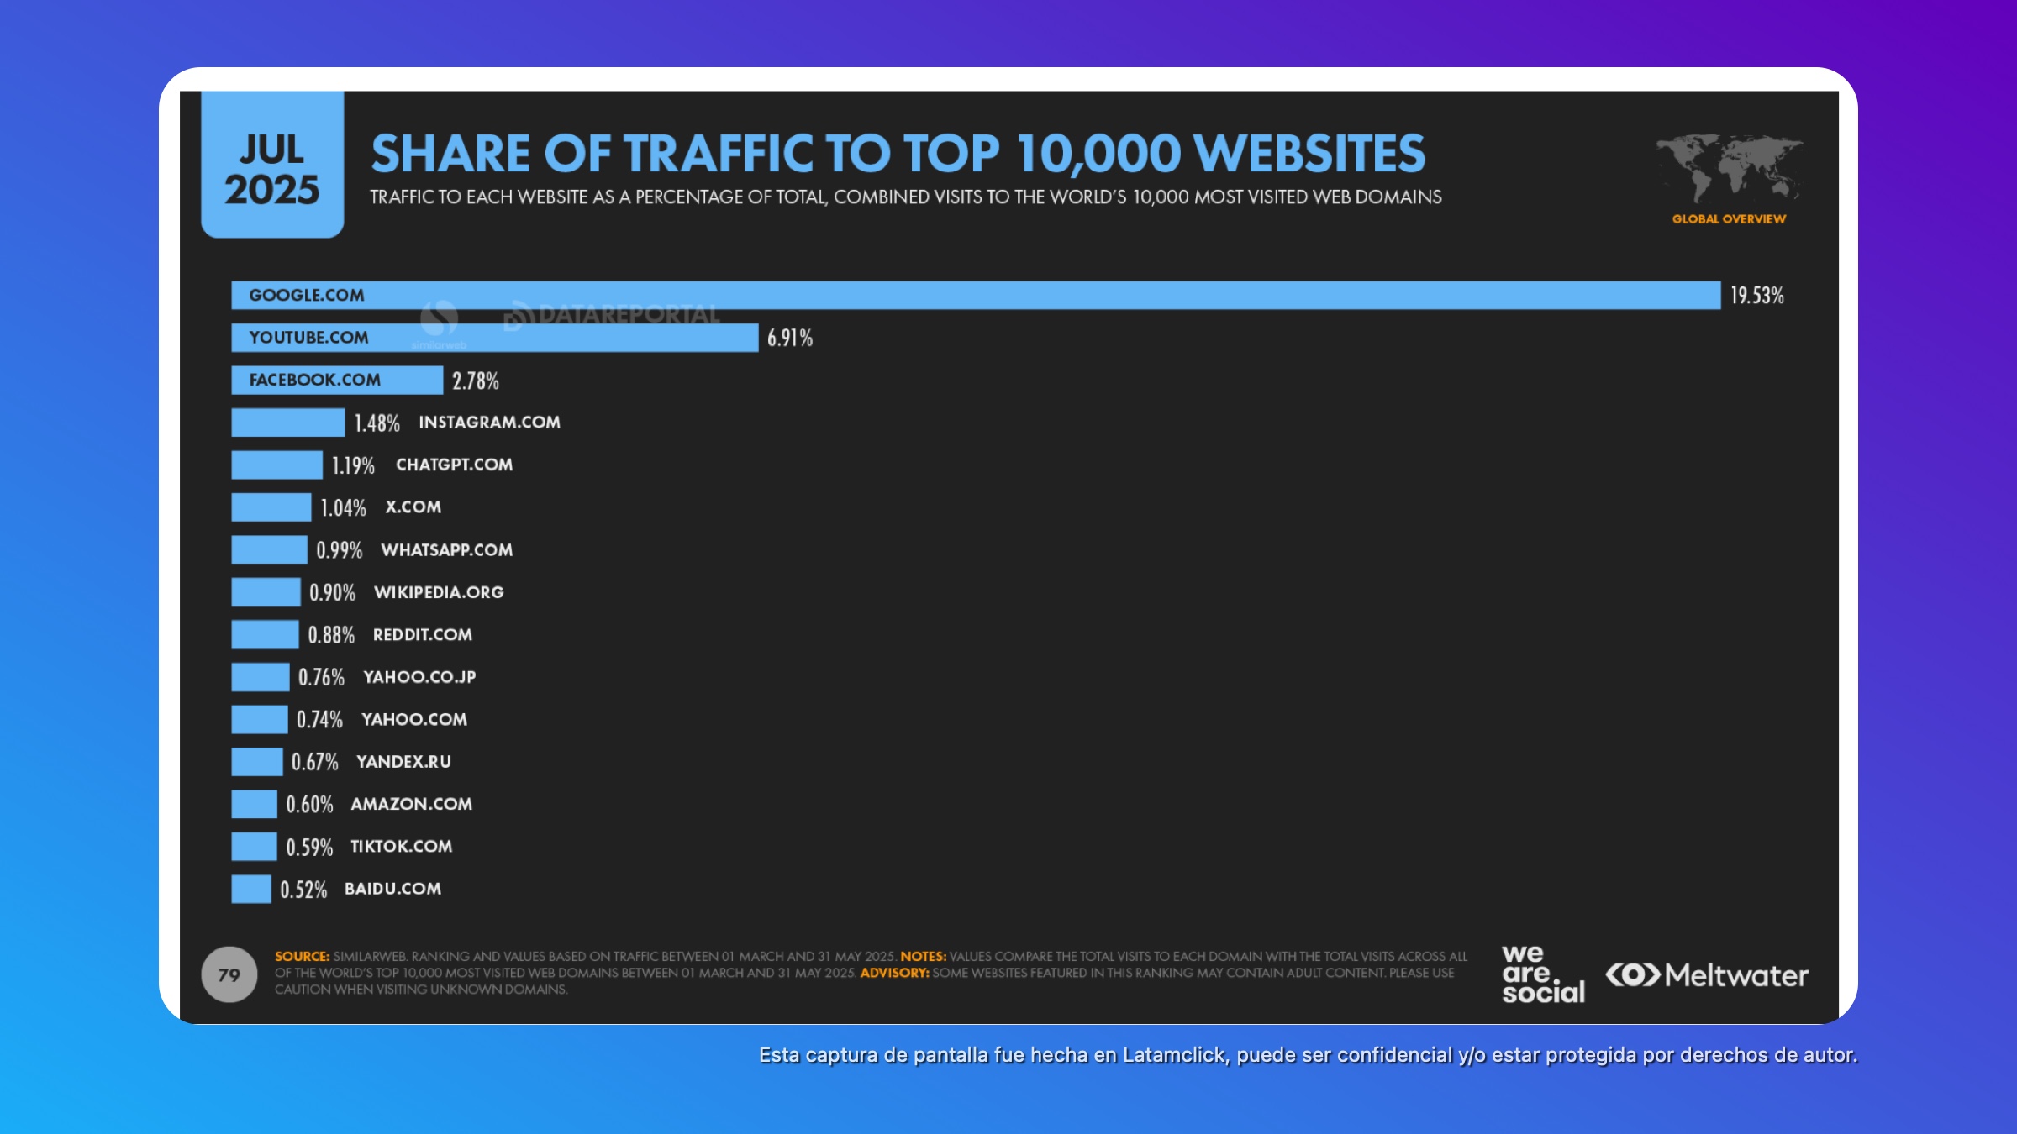Click the chart title heading
The width and height of the screenshot is (2017, 1134).
(898, 154)
